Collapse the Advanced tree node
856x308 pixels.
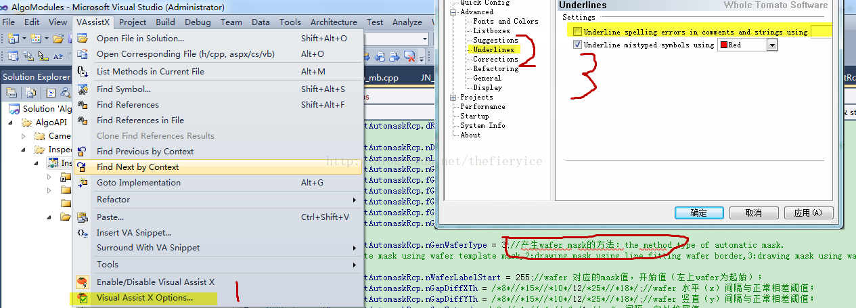click(x=453, y=12)
